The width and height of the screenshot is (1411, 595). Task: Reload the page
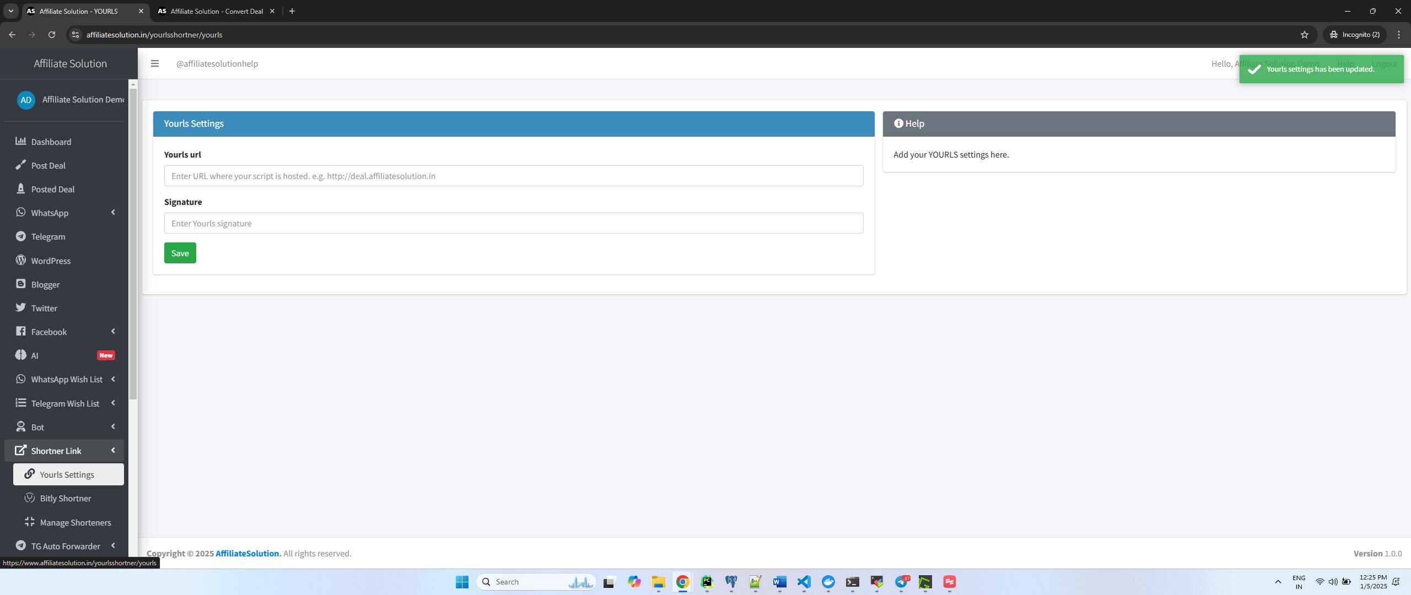pyautogui.click(x=52, y=35)
